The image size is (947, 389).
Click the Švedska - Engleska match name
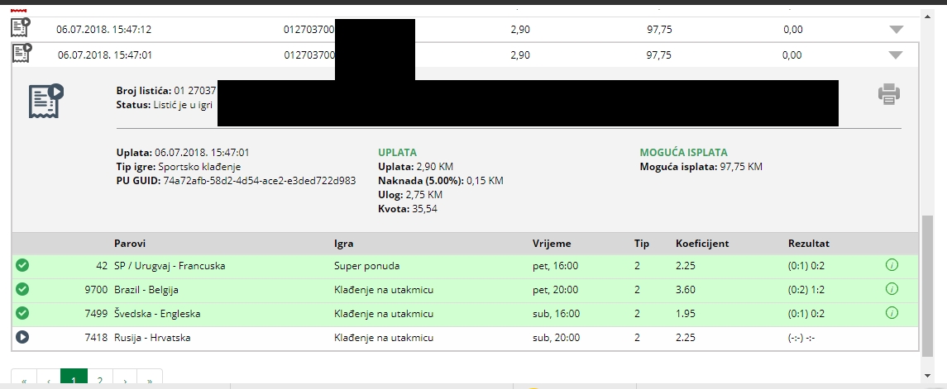[158, 314]
